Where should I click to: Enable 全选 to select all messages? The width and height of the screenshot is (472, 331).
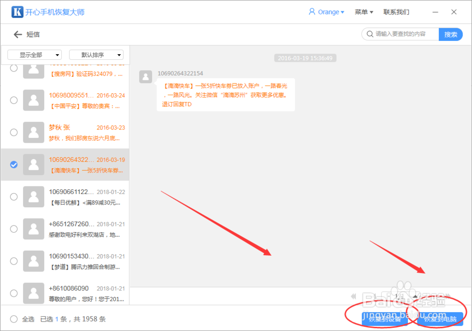(14, 319)
